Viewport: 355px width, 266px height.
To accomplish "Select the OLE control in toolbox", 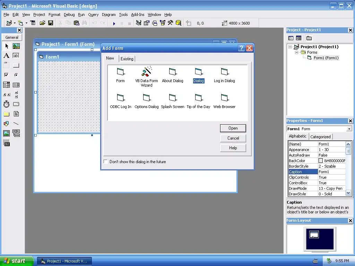I will tap(7, 143).
